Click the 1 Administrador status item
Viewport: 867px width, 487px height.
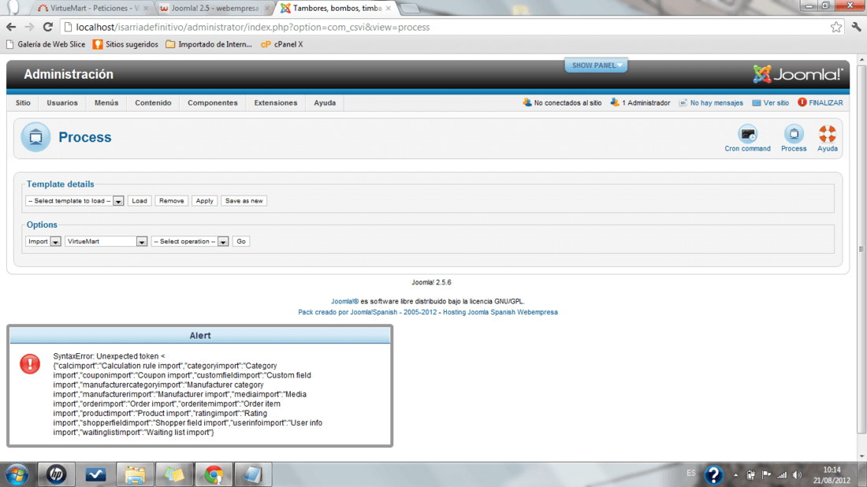640,102
